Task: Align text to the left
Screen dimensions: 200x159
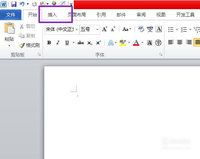Action: click(171, 42)
